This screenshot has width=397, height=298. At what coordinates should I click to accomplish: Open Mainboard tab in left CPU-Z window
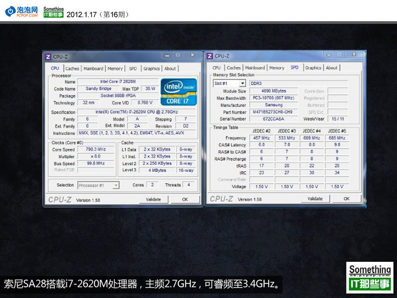coord(93,68)
